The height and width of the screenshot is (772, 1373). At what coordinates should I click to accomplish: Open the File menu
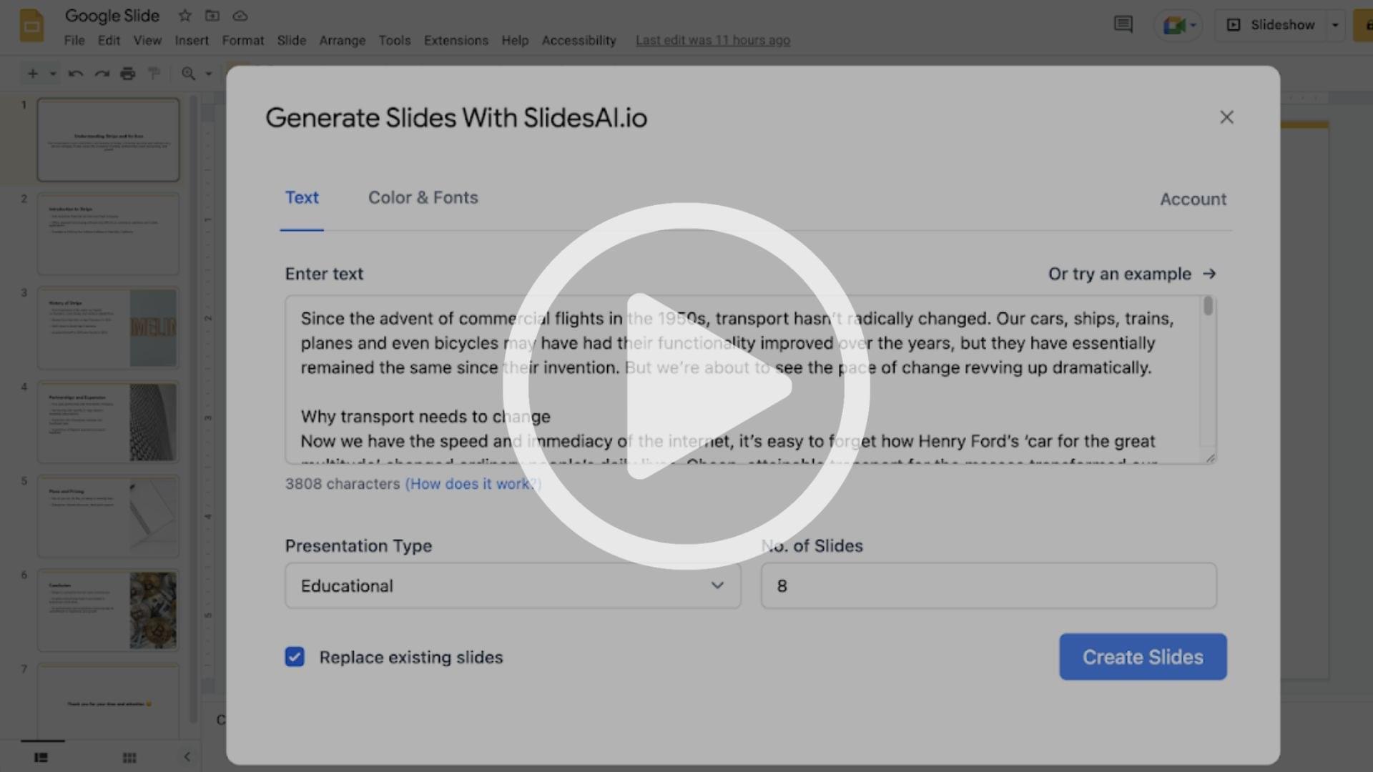pos(74,40)
